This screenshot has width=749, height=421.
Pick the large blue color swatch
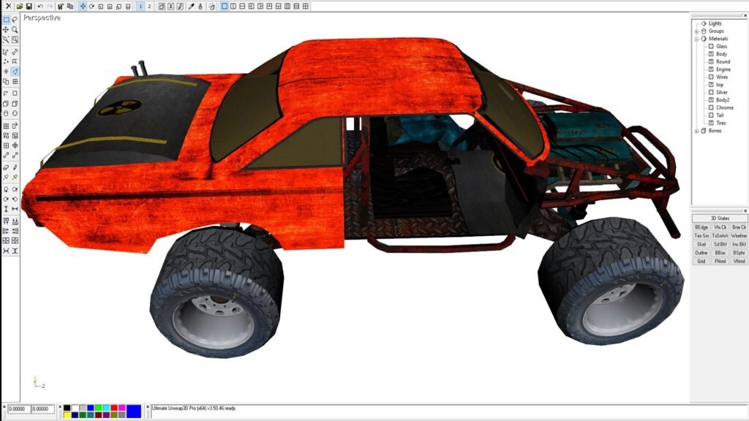(x=134, y=411)
